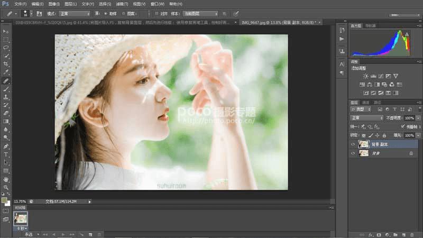Switch to IMG_9647.jpg document tab
Screen dimensions: 423x238
click(x=279, y=22)
